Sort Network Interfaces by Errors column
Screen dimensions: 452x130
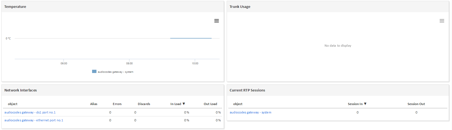117,104
